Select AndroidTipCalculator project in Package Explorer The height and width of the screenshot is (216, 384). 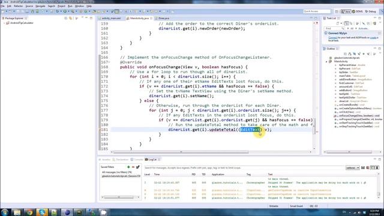tap(22, 23)
